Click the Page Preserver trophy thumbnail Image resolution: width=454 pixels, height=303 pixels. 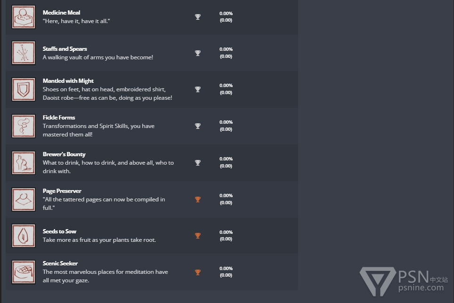tap(24, 199)
